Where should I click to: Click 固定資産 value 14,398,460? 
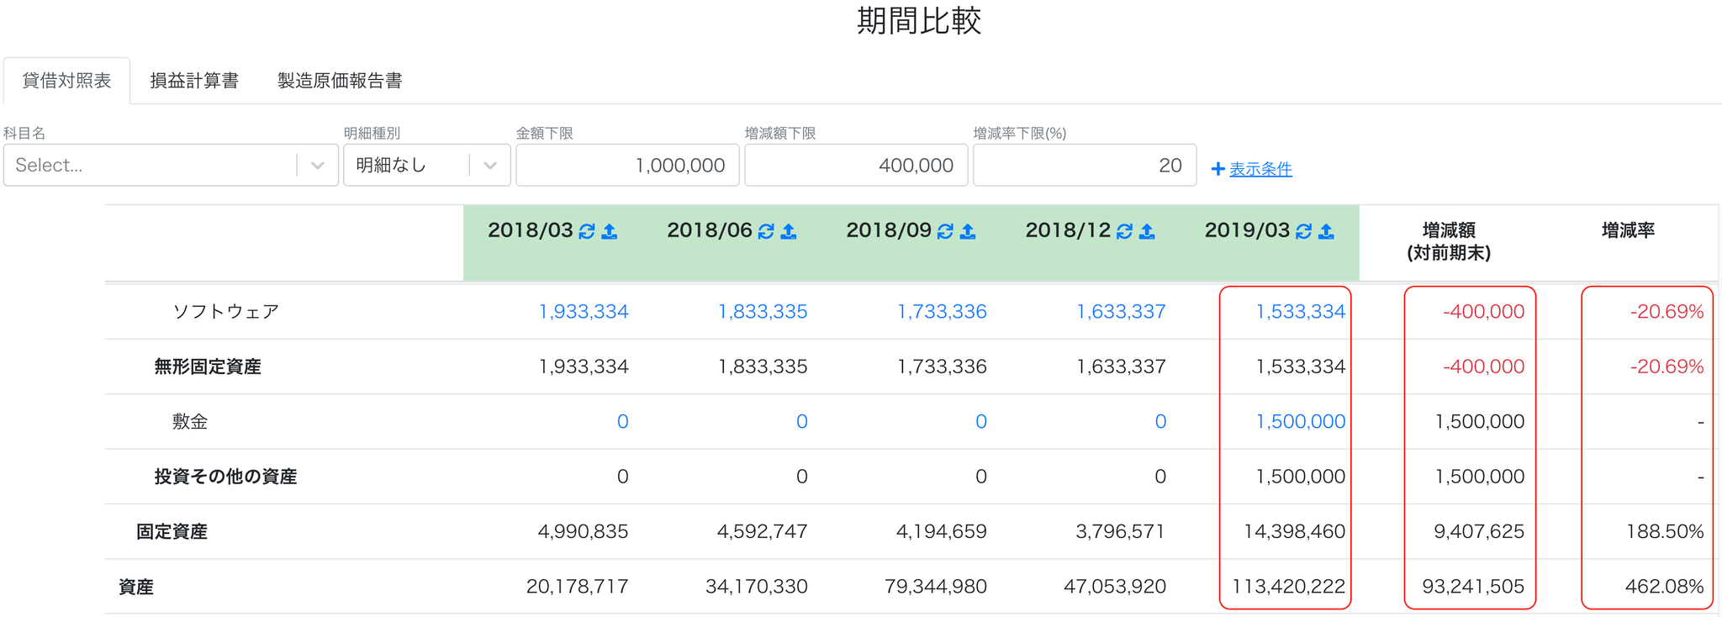(1295, 532)
